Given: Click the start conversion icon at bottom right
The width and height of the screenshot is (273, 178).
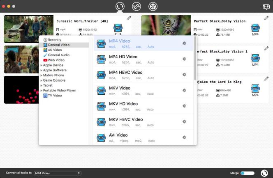Looking at the screenshot, I should (x=265, y=173).
